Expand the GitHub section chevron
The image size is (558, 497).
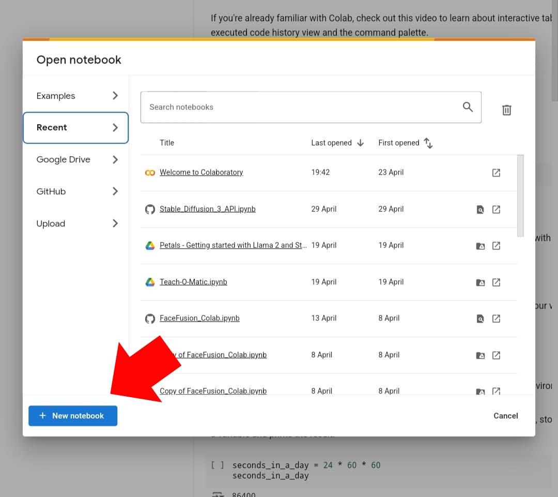115,191
